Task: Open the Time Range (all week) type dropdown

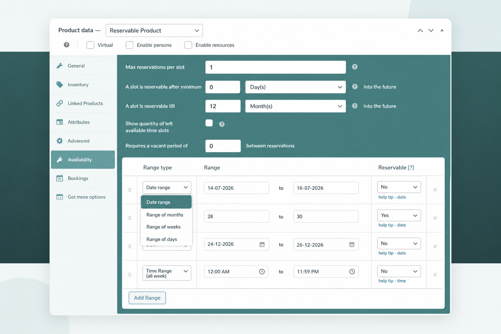Action: tap(167, 273)
